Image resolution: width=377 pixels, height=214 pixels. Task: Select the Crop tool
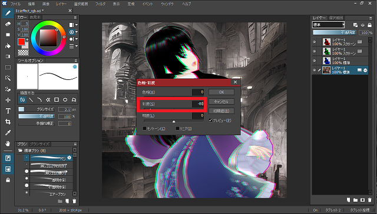tap(8, 122)
